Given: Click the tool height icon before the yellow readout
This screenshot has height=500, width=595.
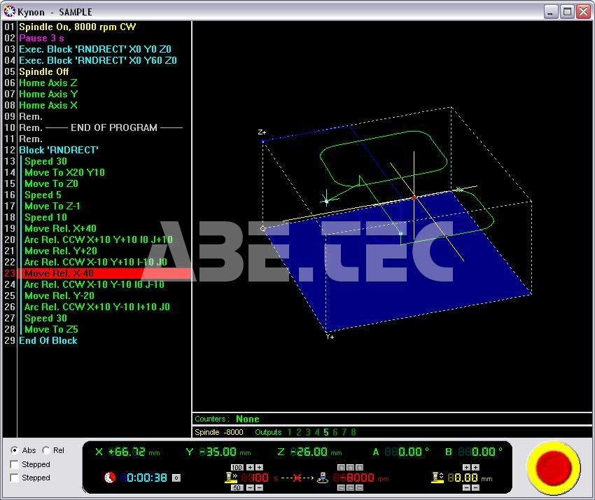Looking at the screenshot, I should (437, 478).
